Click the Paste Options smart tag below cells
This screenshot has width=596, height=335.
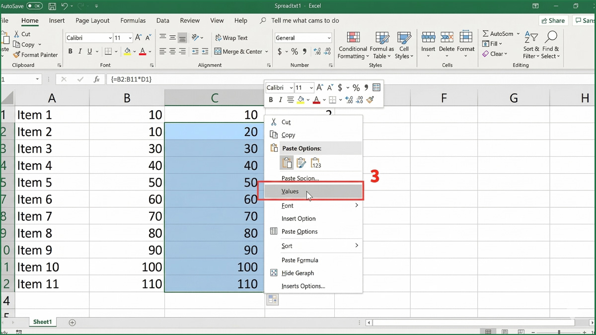coord(272,299)
